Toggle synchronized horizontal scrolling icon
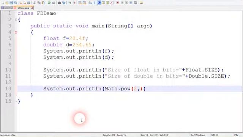 pyautogui.click(x=84, y=3)
